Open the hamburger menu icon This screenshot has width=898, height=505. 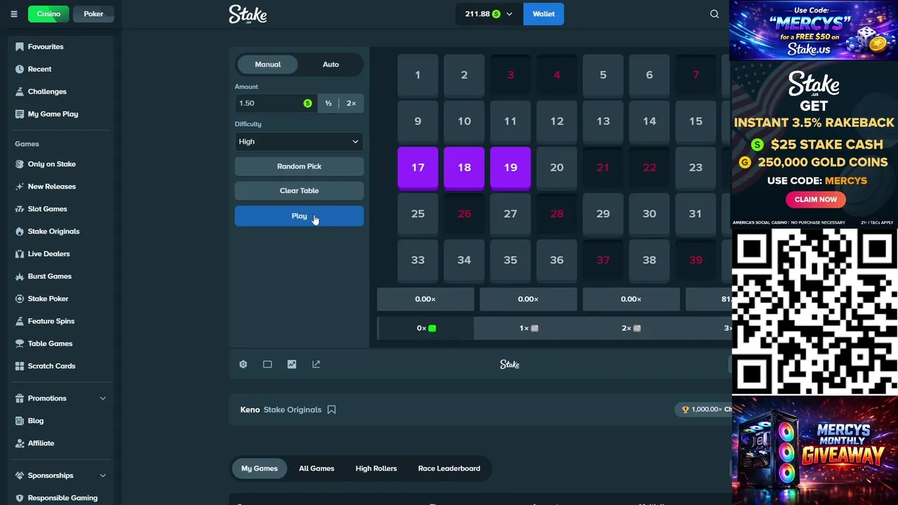(x=13, y=14)
